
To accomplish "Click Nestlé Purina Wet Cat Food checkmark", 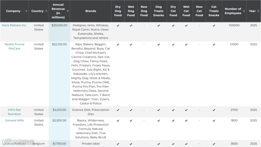I will [x=186, y=44].
